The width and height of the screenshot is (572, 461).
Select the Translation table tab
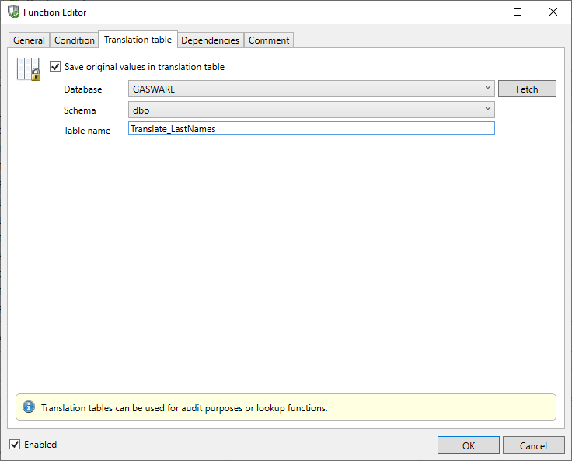click(138, 40)
